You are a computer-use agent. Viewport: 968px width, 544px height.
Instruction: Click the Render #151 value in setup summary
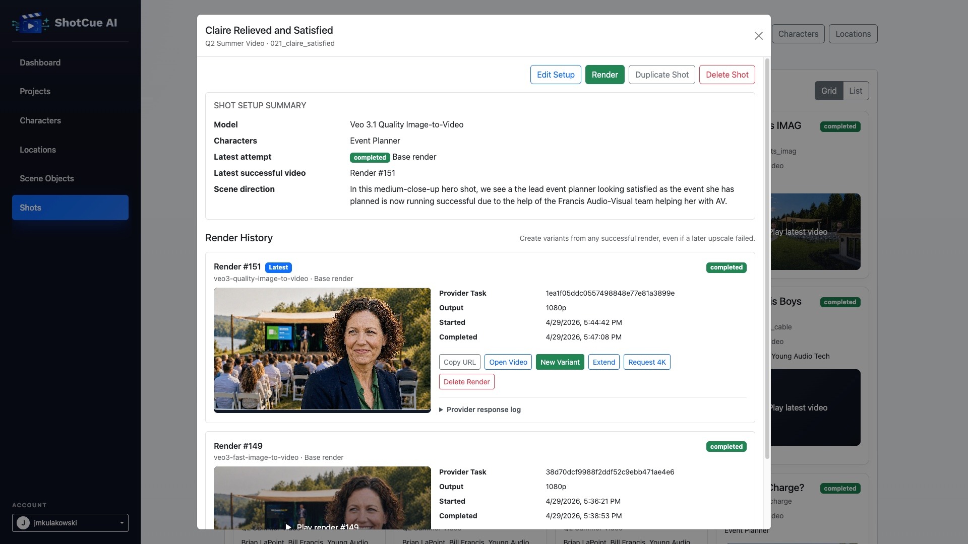(373, 173)
